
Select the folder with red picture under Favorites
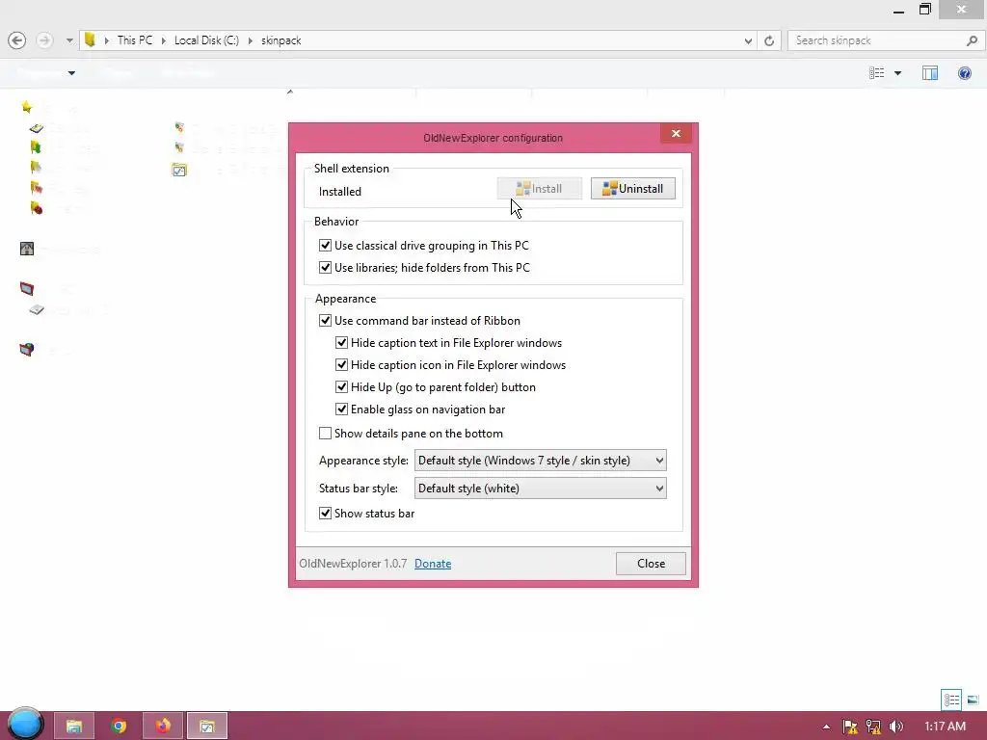point(36,188)
